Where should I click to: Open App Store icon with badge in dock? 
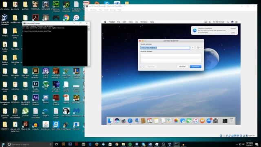(x=209, y=121)
